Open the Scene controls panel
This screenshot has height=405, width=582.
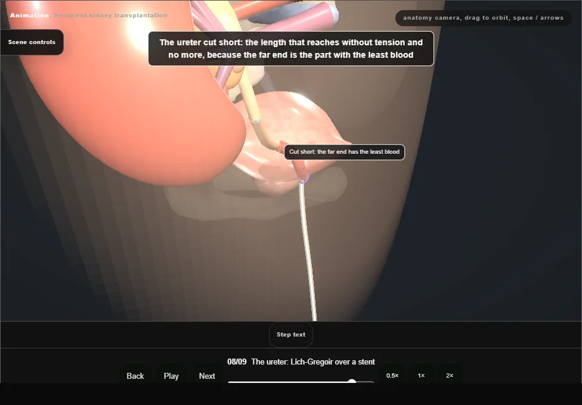[32, 42]
